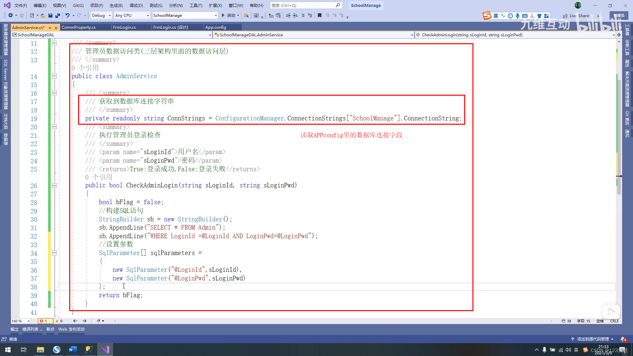Open the SQL Server 对象资源管理器 side panel
This screenshot has height=356, width=633.
pyautogui.click(x=6, y=84)
